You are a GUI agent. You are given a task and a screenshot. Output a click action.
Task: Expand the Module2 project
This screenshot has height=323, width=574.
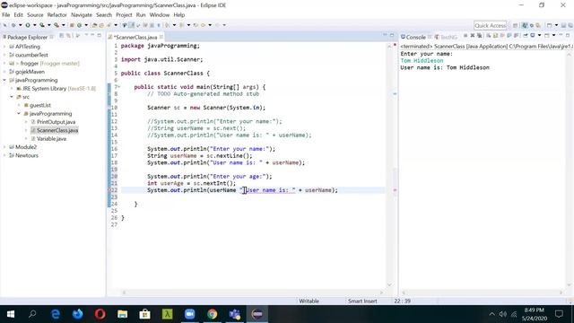tap(4, 147)
